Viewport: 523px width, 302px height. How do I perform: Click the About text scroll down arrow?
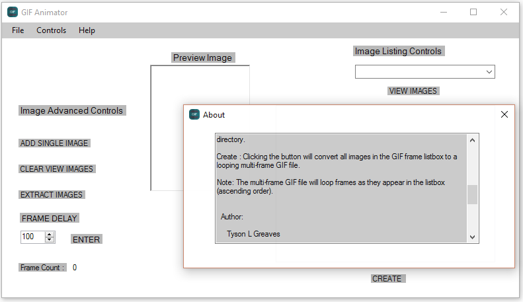coord(472,237)
